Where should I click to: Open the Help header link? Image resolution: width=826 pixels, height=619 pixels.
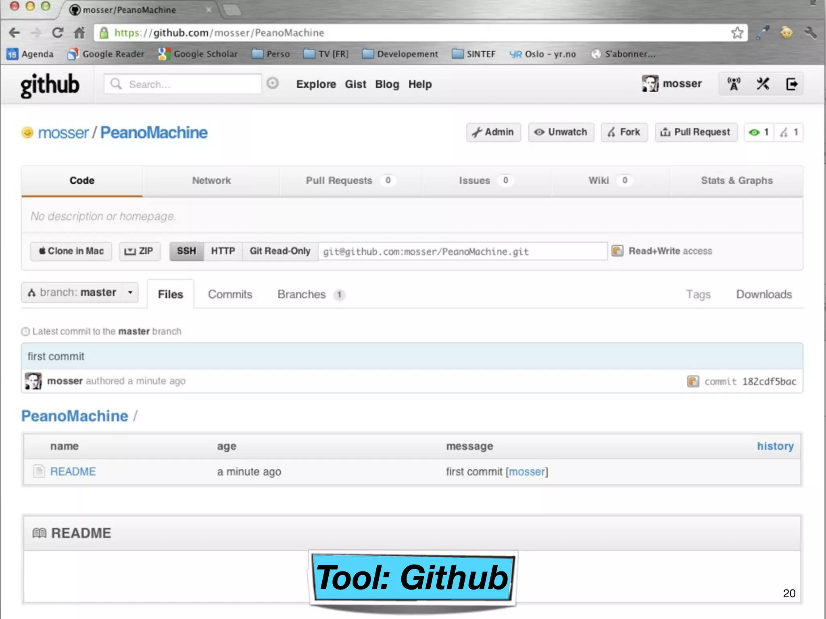coord(420,84)
